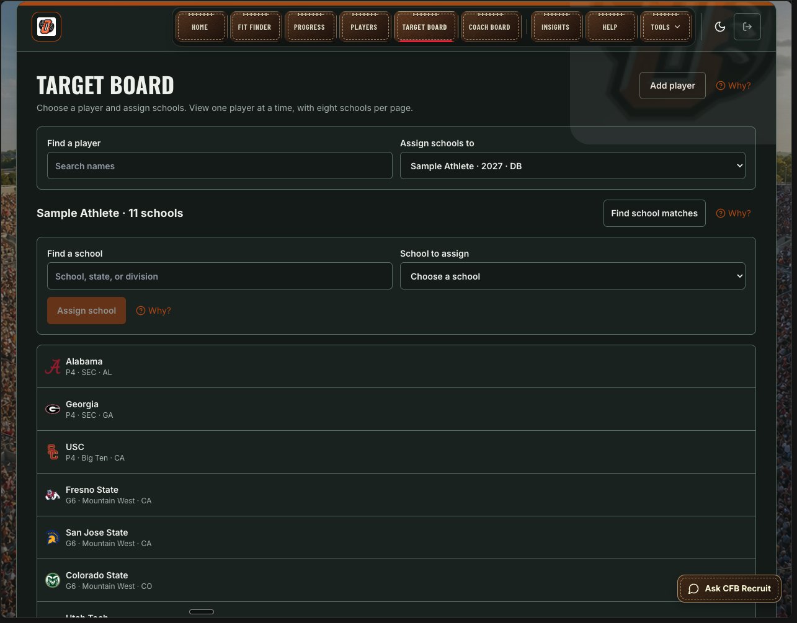Viewport: 797px width, 623px height.
Task: Toggle dark mode with the moon icon
Action: pos(720,27)
